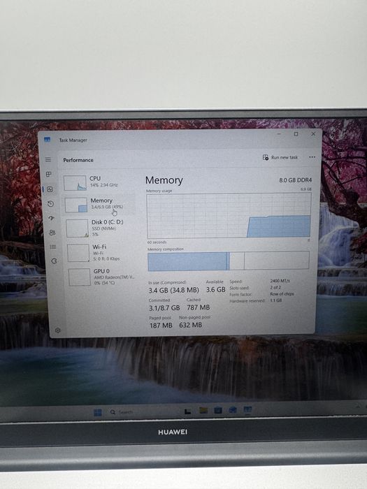The image size is (367, 489).
Task: Open the App history icon in sidebar
Action: point(50,204)
